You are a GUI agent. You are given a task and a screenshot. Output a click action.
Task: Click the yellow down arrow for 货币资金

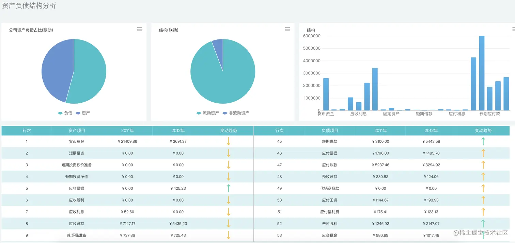(x=229, y=141)
